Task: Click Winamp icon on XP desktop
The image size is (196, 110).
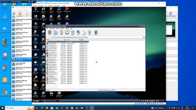Action: click(x=67, y=17)
